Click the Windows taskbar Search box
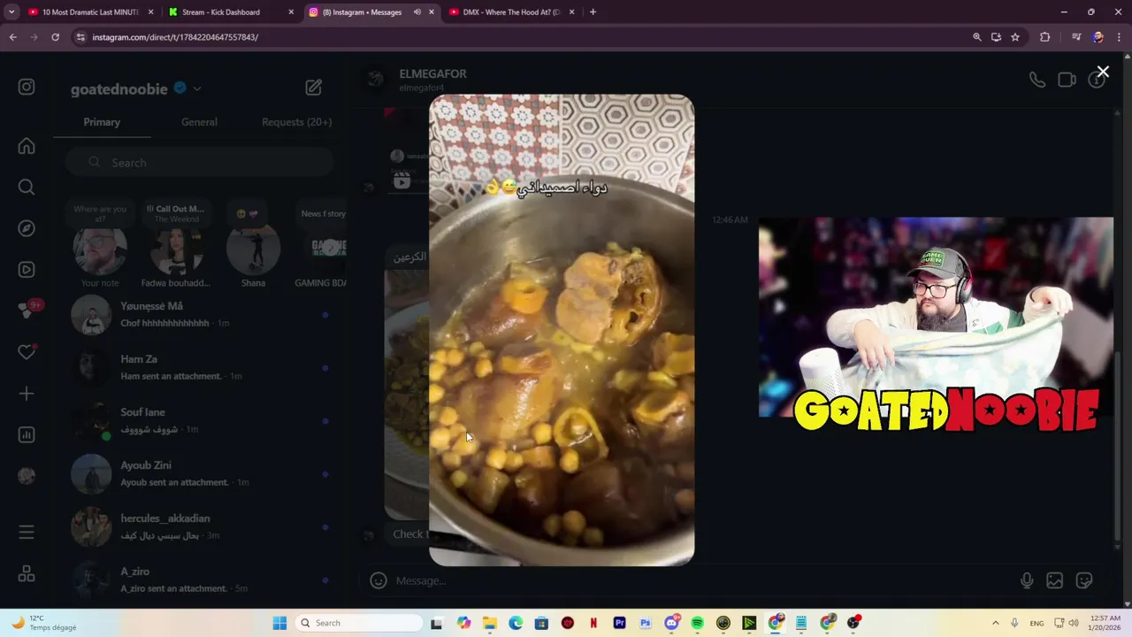 359,623
